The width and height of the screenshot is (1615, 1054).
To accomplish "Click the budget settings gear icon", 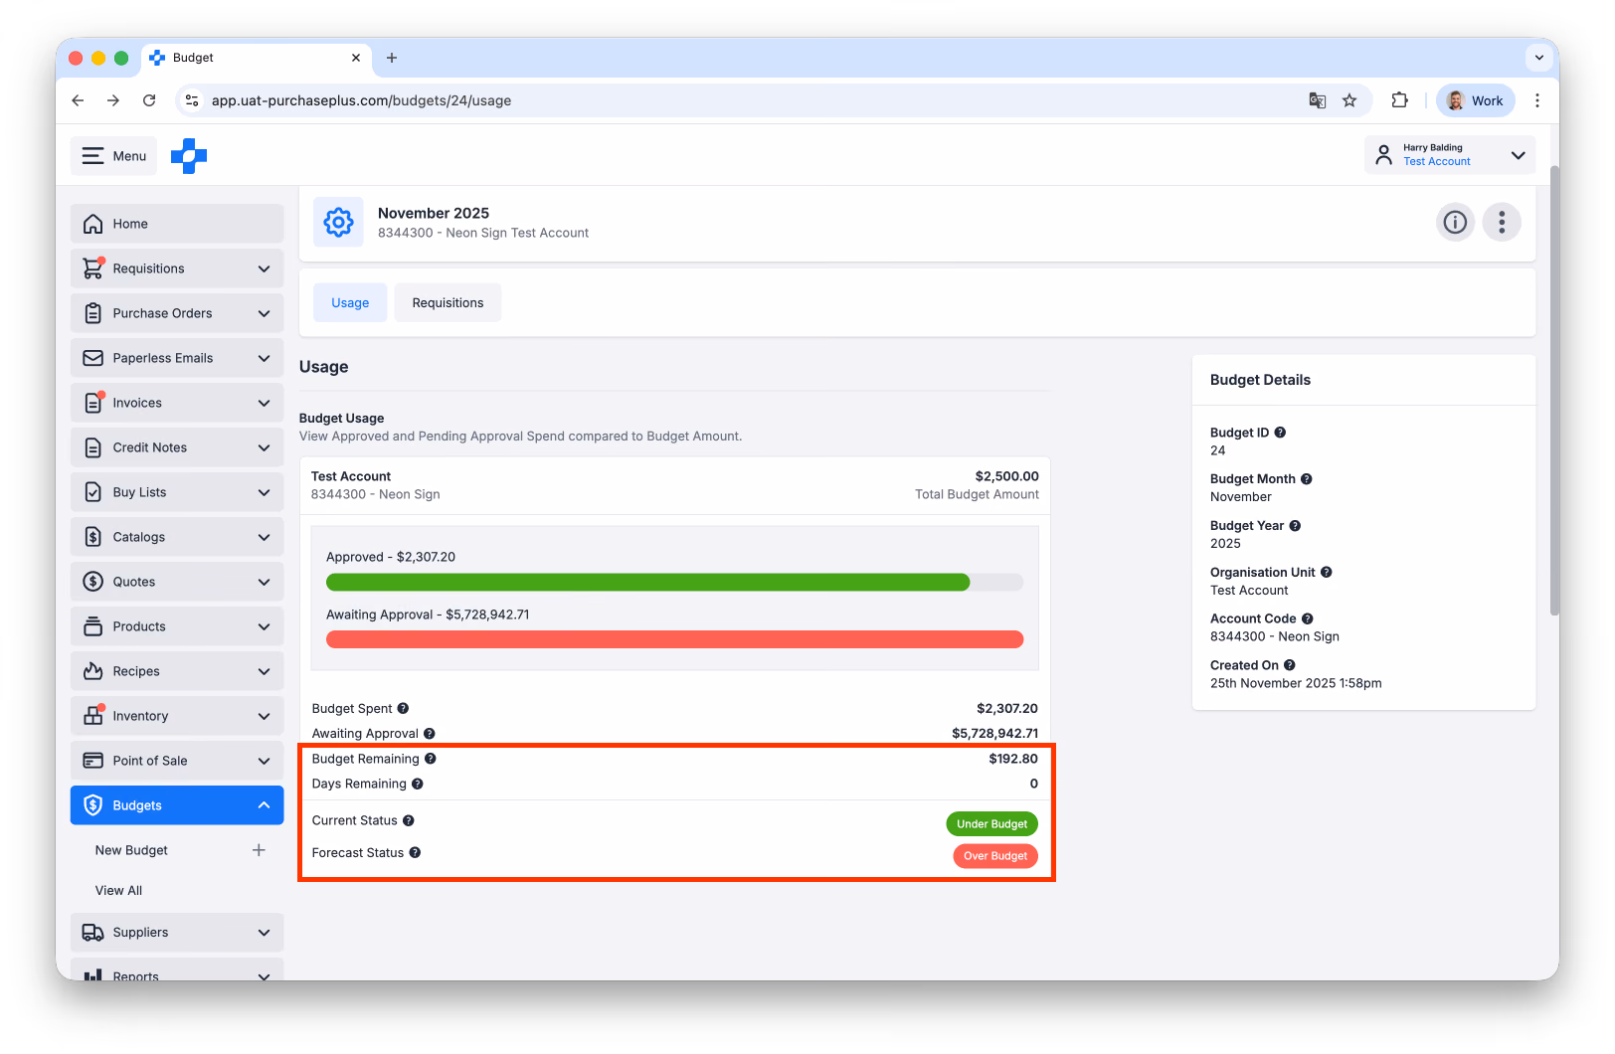I will tap(338, 222).
